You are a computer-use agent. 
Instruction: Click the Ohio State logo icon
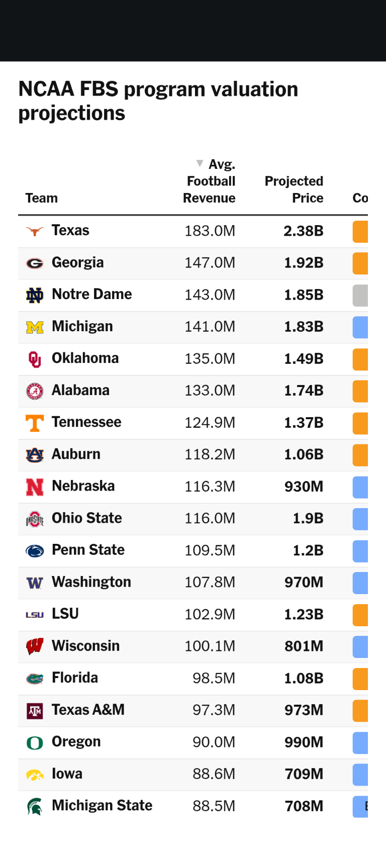tap(35, 519)
